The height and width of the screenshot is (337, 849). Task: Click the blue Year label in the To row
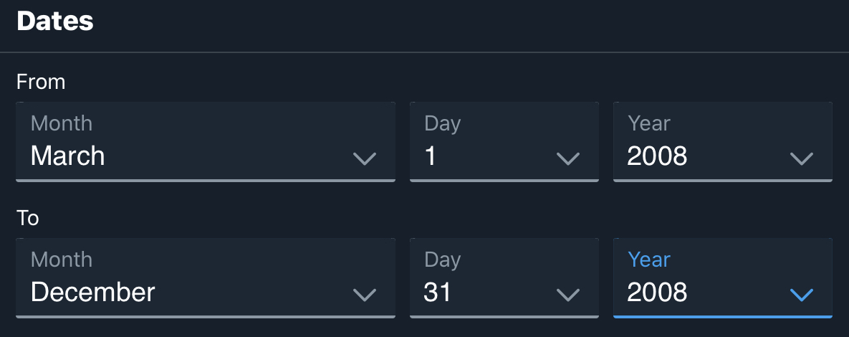point(649,260)
